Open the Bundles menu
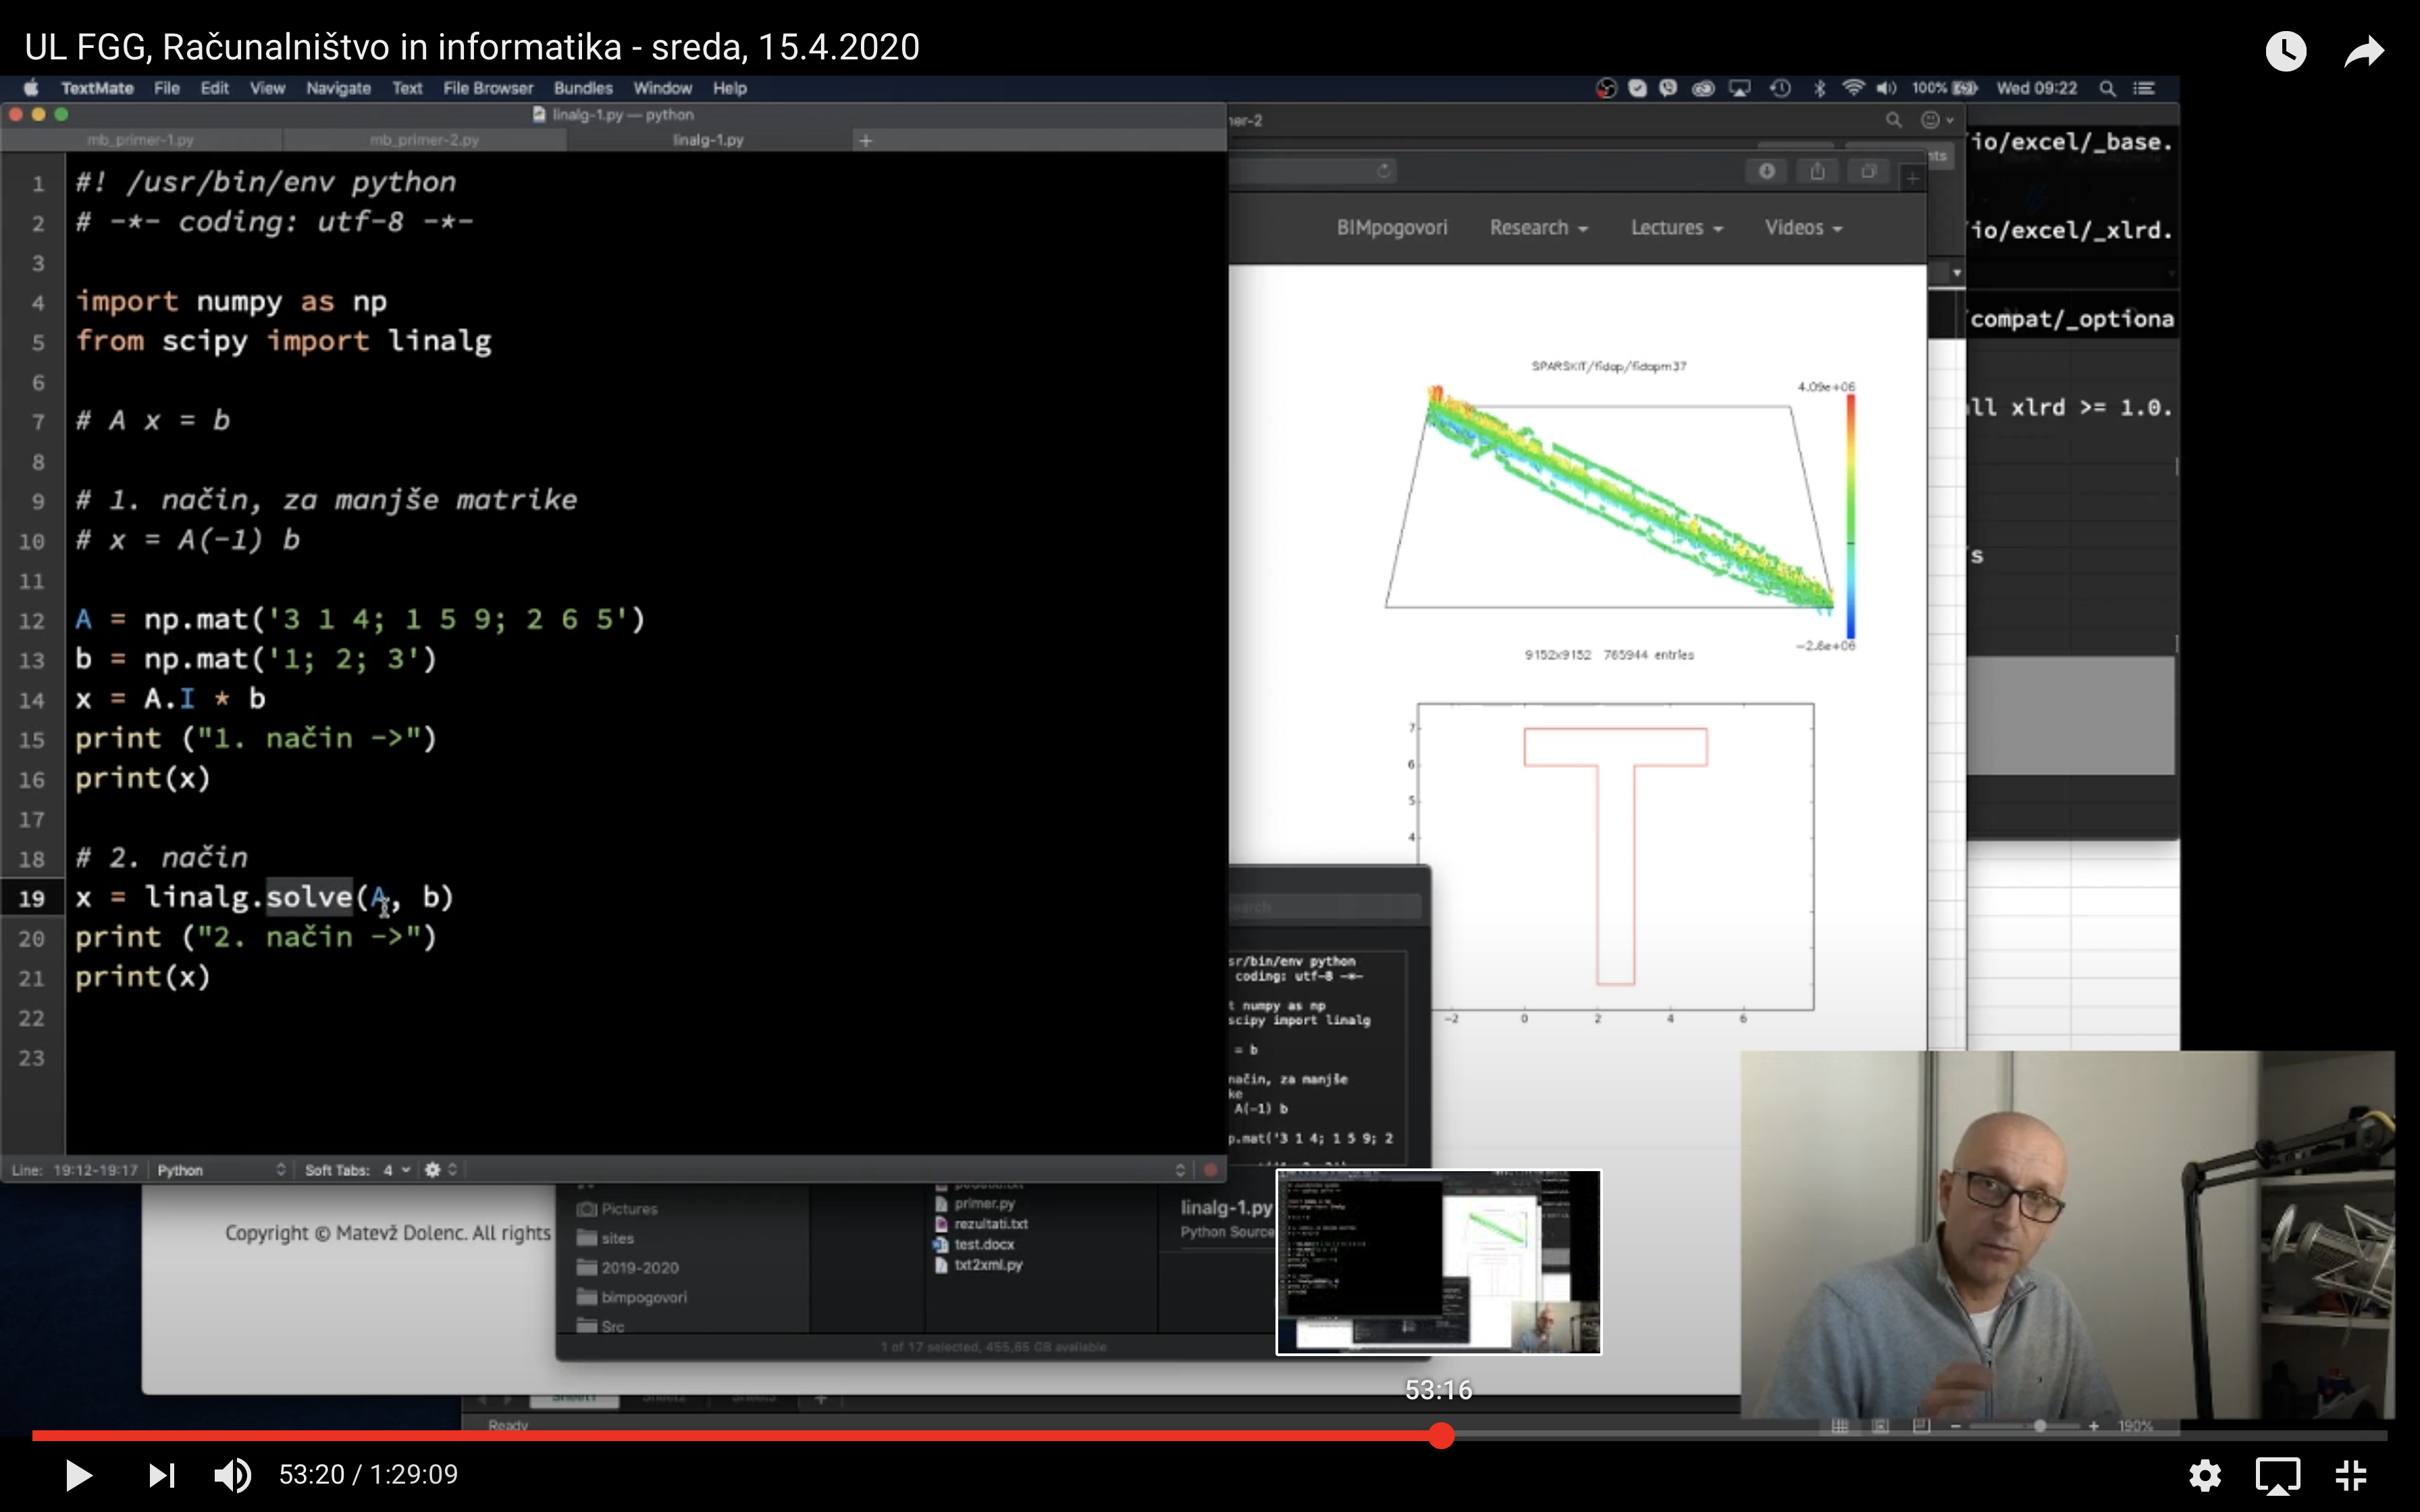 coord(583,88)
